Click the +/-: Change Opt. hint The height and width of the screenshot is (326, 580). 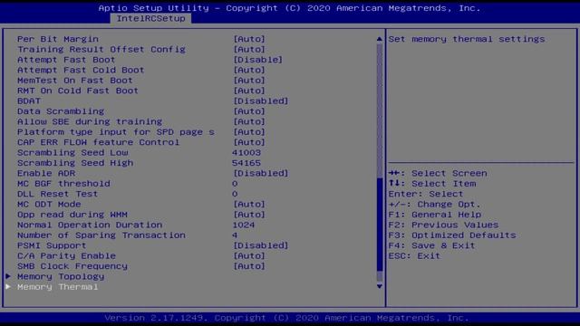[435, 205]
